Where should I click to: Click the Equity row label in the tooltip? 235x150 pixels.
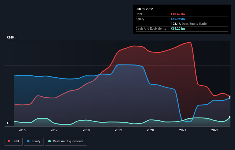(140, 19)
